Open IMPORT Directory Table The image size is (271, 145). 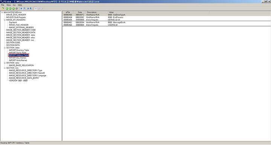pyautogui.click(x=19, y=50)
